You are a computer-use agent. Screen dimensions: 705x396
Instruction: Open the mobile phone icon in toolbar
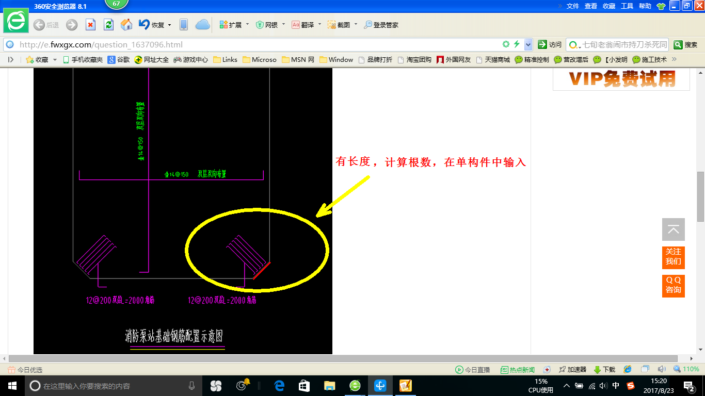(183, 25)
